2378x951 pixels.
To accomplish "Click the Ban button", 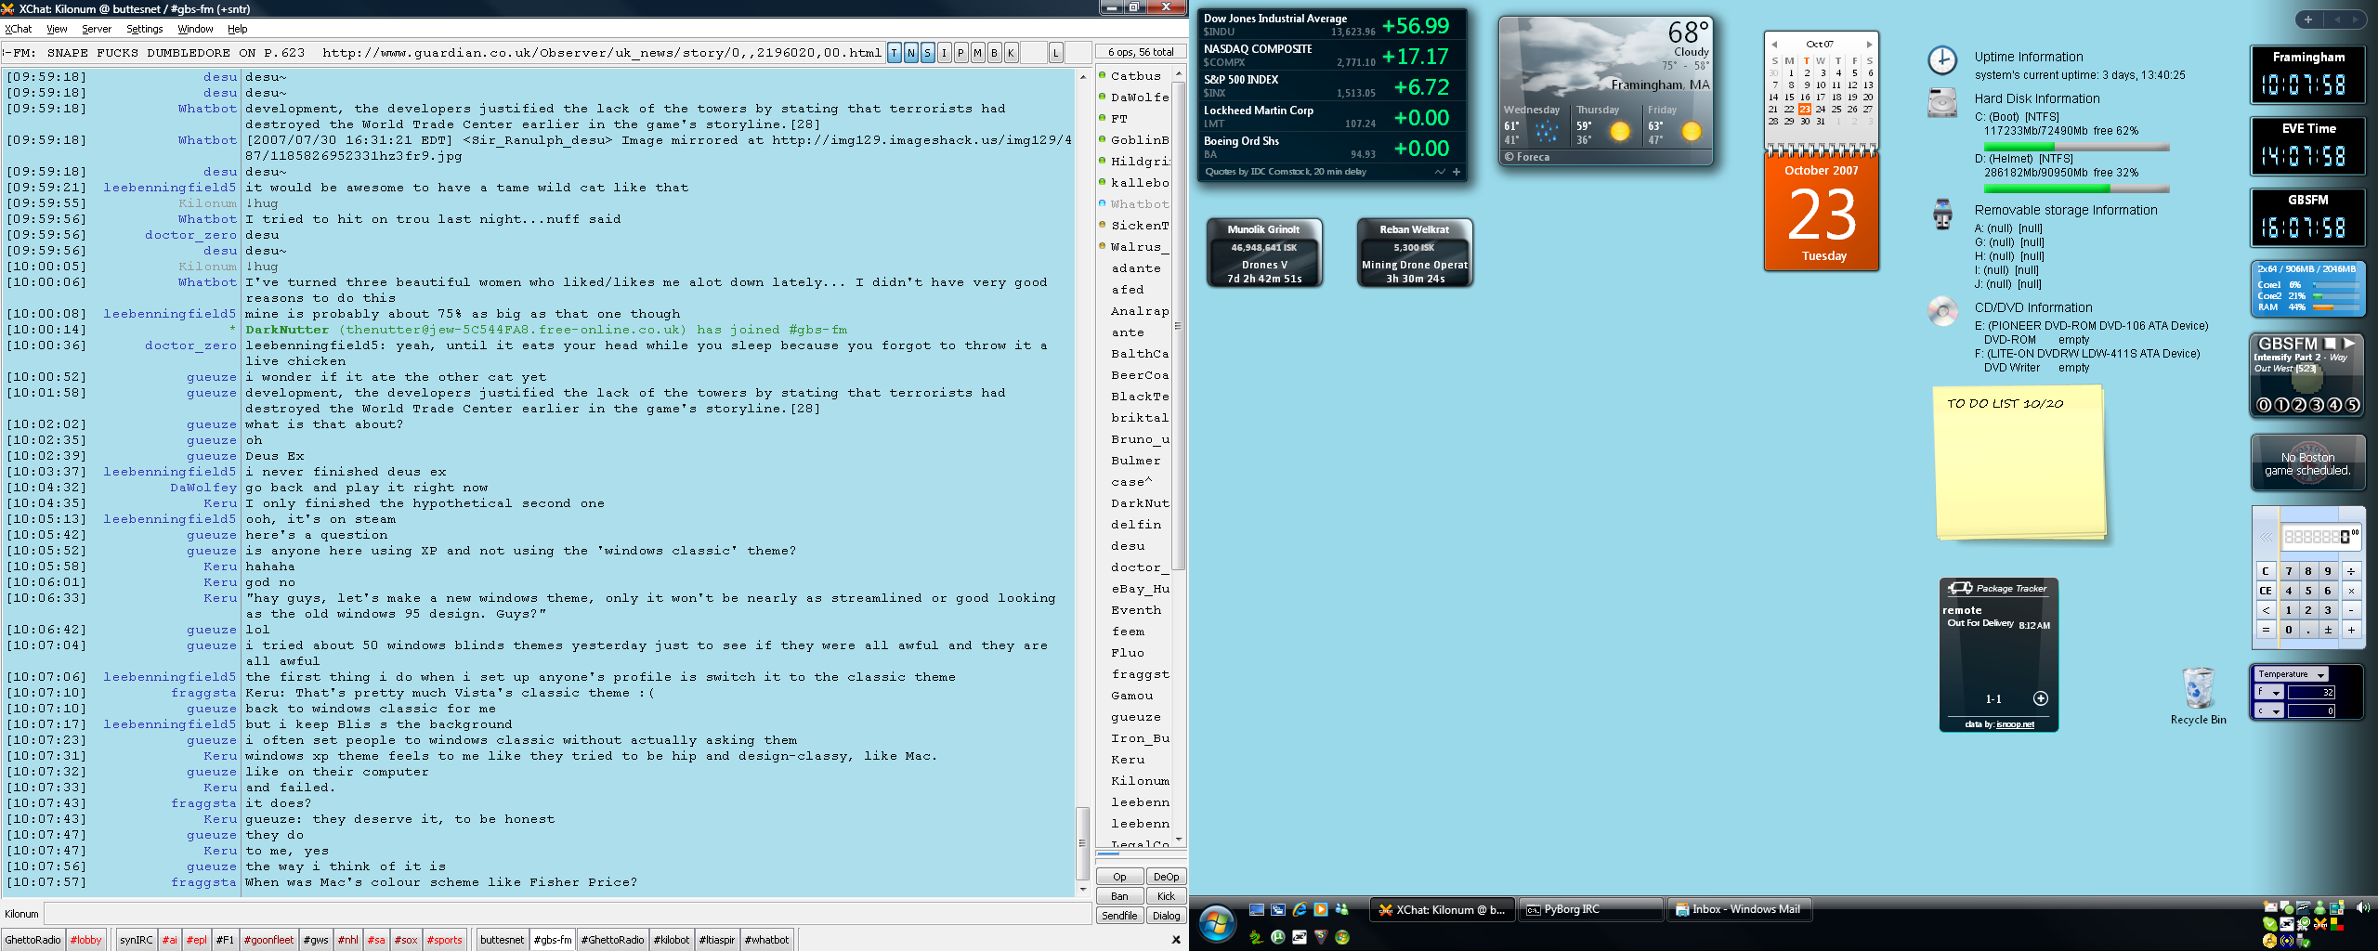I will click(x=1119, y=896).
